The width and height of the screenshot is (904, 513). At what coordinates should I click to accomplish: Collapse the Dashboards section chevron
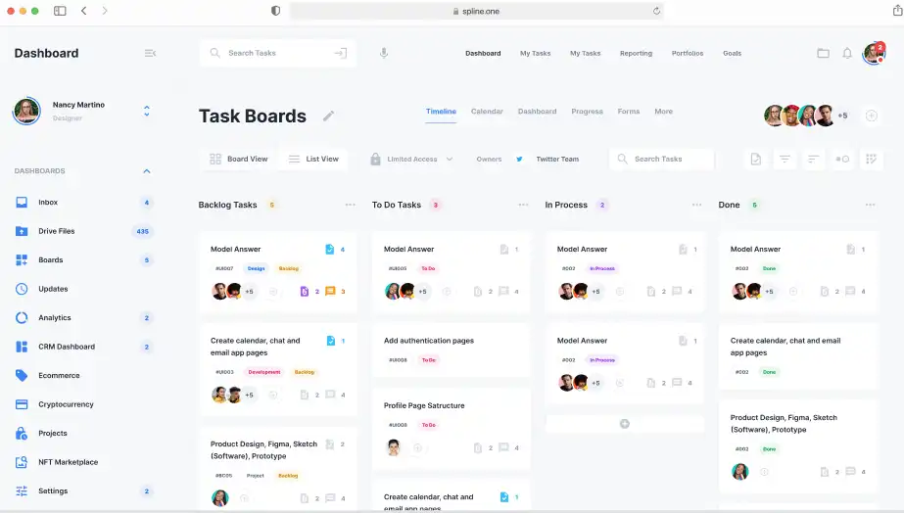click(147, 171)
